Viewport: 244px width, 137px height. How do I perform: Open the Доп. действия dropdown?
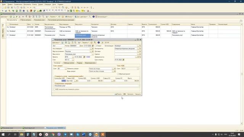click(81, 17)
